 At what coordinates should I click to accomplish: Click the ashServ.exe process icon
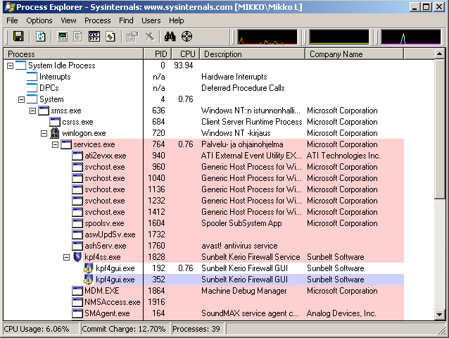pos(77,246)
